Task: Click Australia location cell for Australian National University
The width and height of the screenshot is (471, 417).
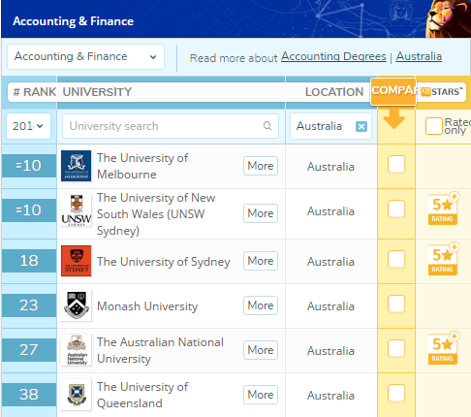Action: [x=330, y=351]
